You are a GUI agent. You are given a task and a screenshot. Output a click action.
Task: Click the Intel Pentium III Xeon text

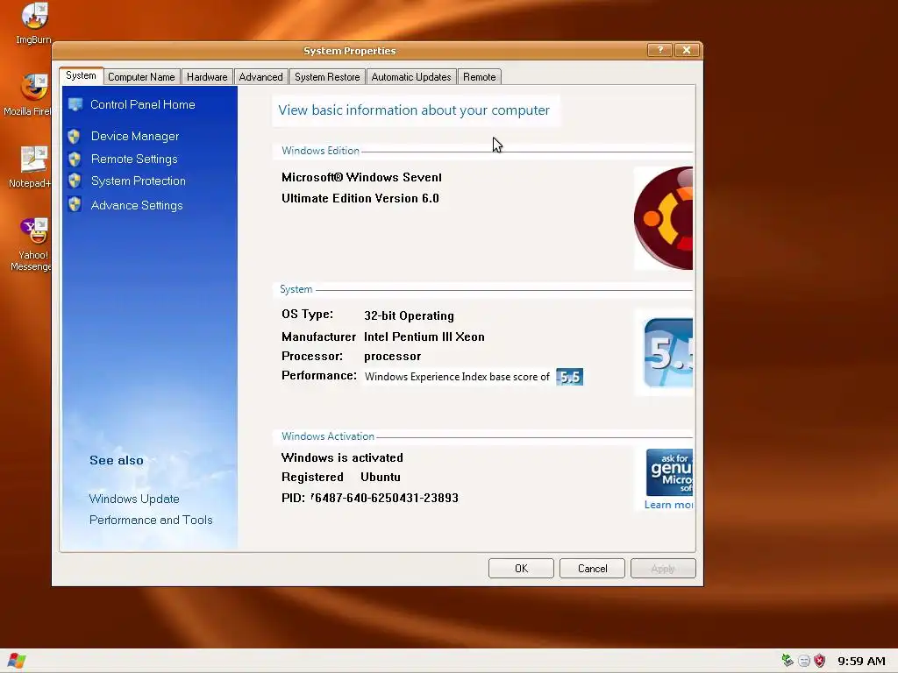click(424, 337)
